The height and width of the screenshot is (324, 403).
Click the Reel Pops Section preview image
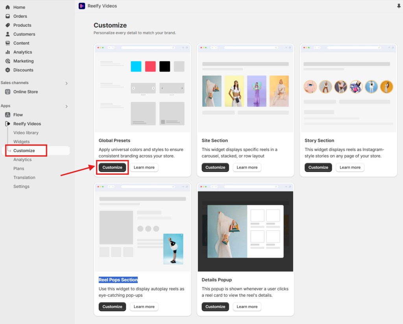142,228
